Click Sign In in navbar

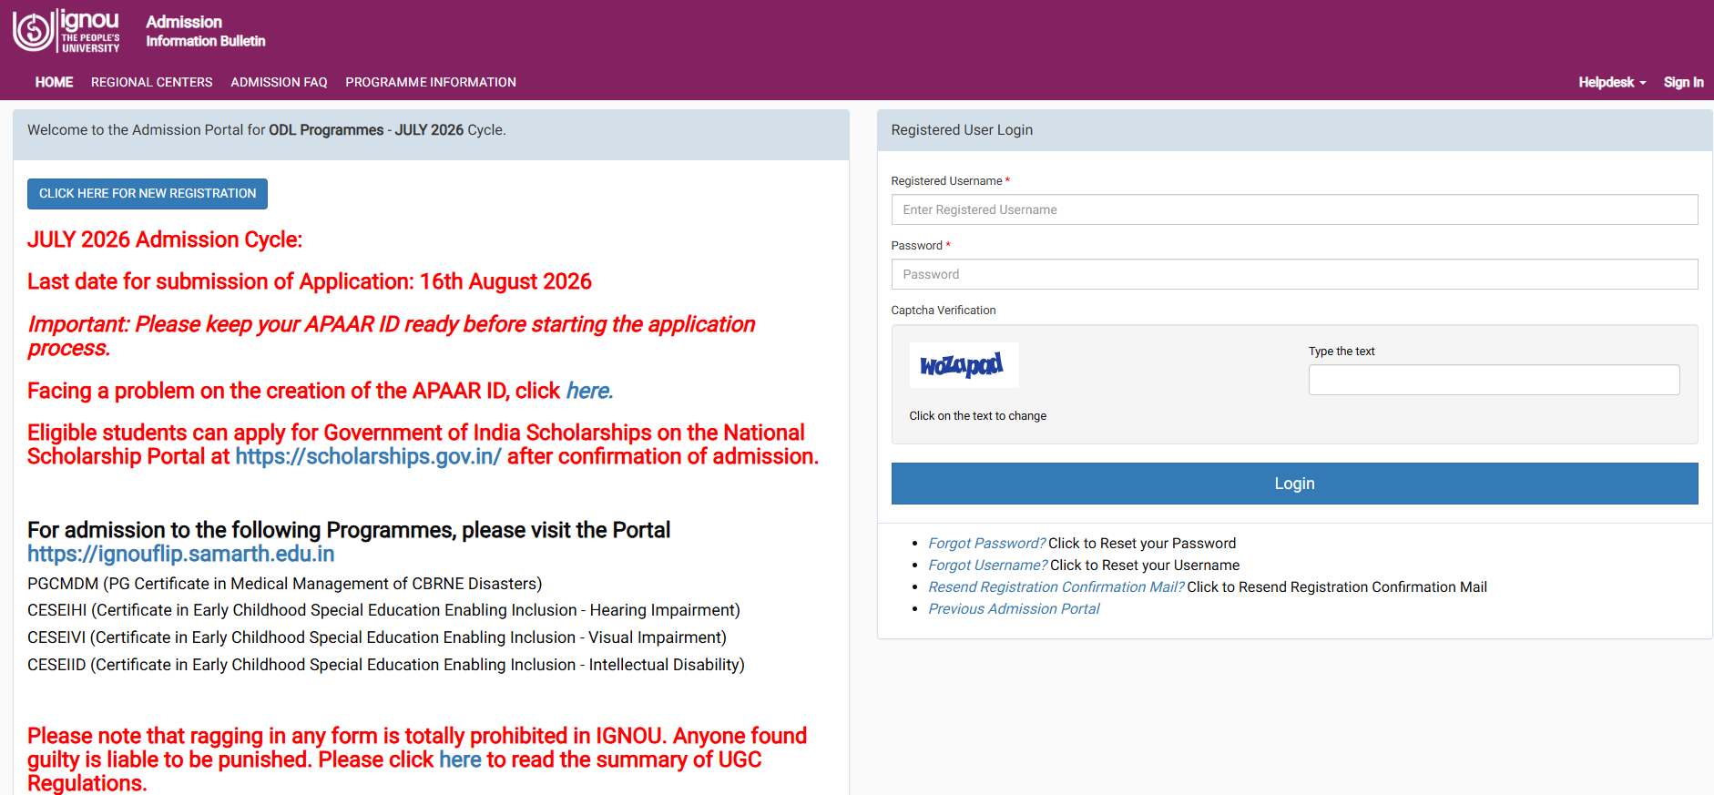click(x=1683, y=82)
